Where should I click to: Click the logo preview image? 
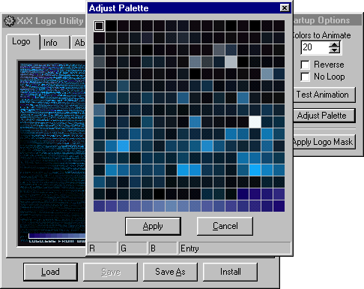52,153
